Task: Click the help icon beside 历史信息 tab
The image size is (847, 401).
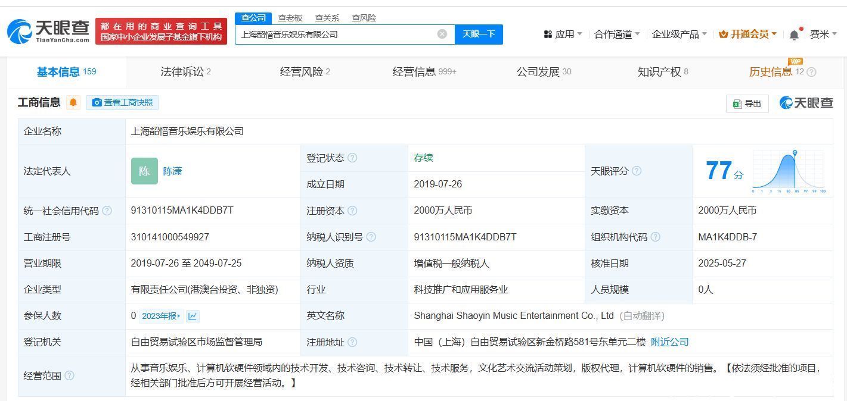Action: tap(811, 72)
